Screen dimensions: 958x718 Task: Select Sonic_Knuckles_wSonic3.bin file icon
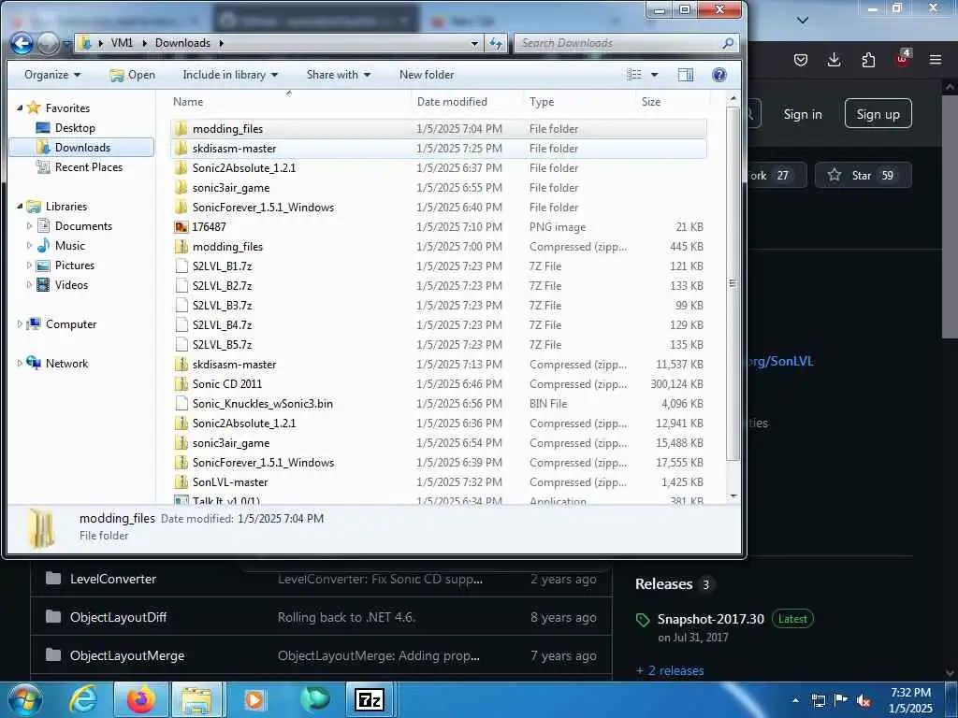(181, 404)
